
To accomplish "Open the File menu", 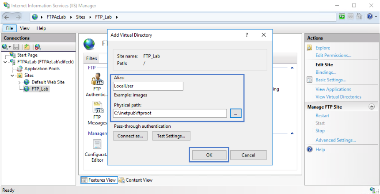I will click(9, 28).
